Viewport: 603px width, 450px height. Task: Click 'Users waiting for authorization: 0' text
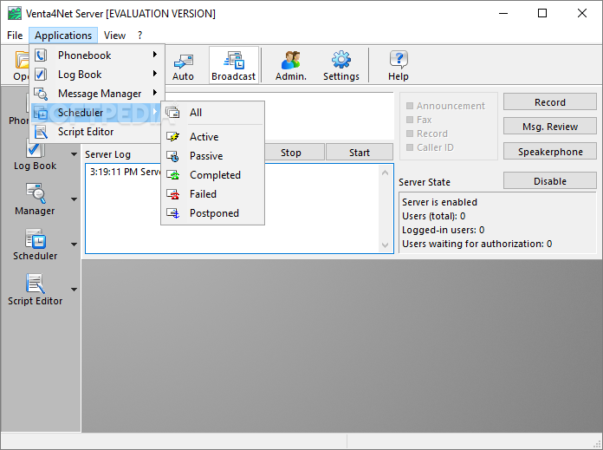[x=477, y=244]
